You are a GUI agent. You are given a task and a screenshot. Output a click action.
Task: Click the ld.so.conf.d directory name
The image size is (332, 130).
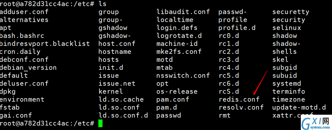(123, 115)
